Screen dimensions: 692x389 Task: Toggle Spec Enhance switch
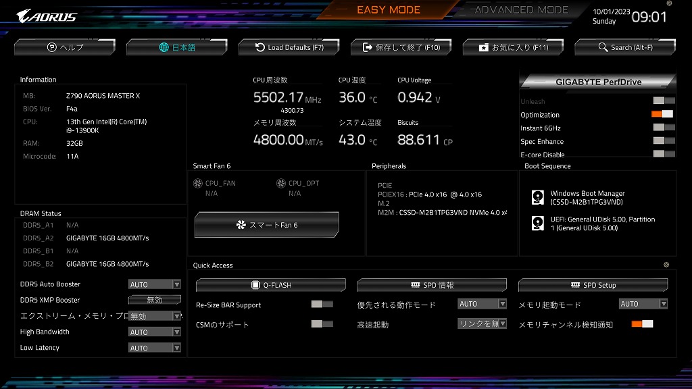pos(664,140)
